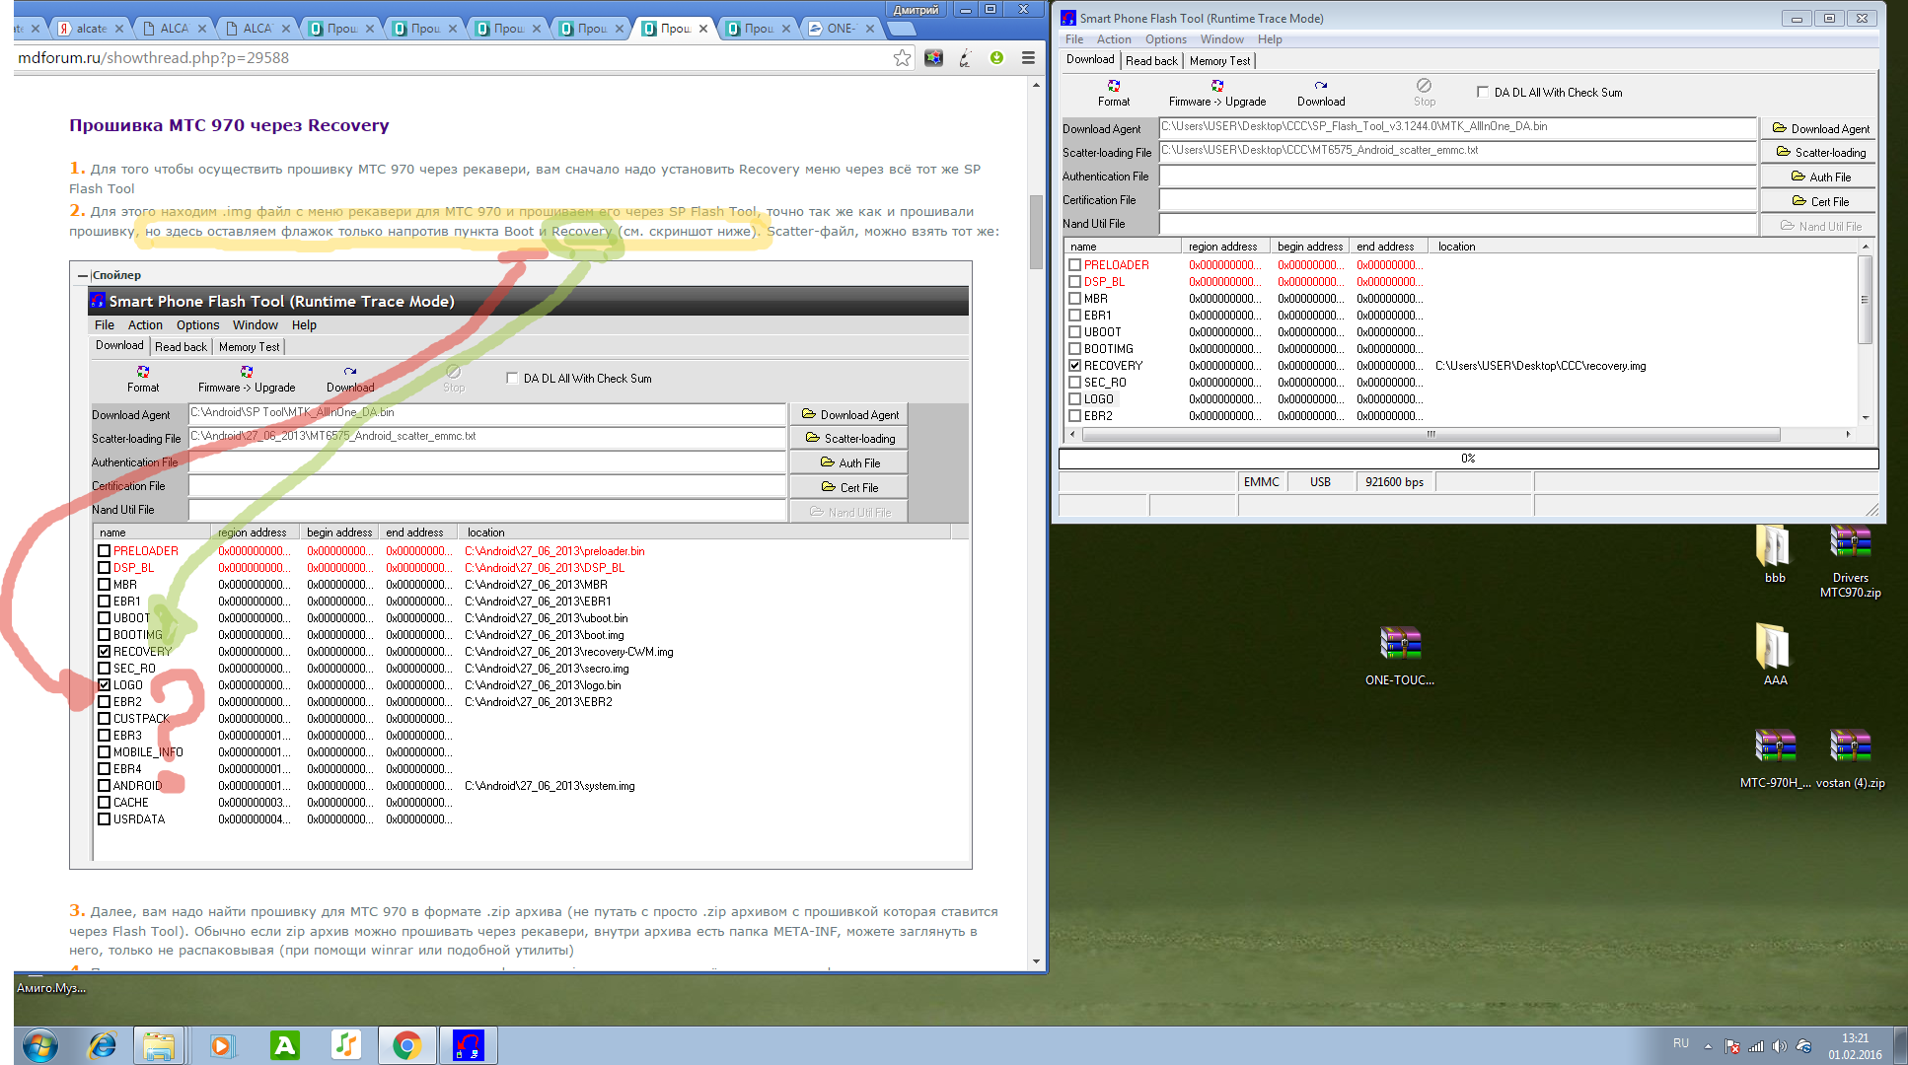
Task: Bookmark the page with the star icon
Action: [x=902, y=58]
